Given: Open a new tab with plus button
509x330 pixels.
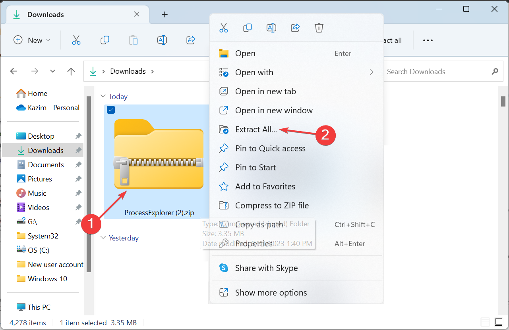Looking at the screenshot, I should click(x=165, y=15).
